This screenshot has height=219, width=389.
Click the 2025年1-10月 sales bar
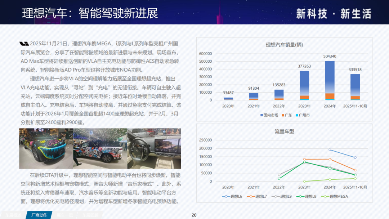355,87
